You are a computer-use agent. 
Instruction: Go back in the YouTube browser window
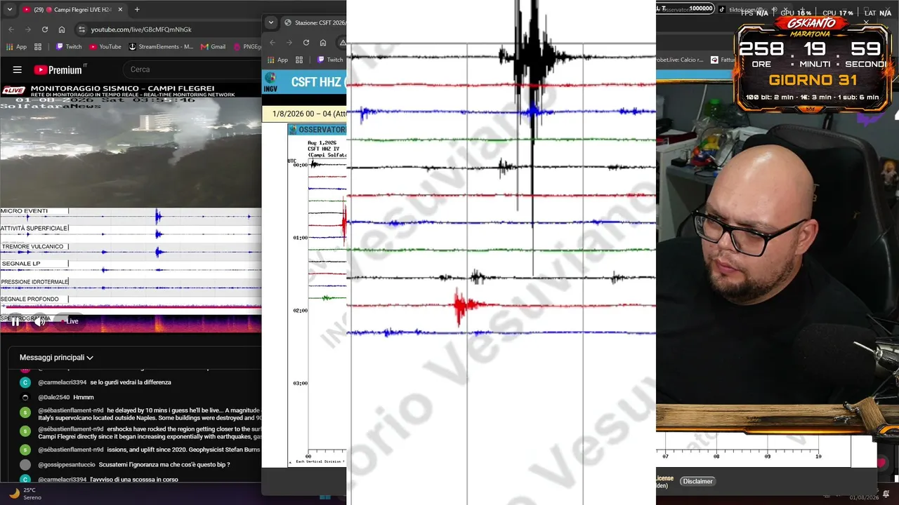pos(11,29)
